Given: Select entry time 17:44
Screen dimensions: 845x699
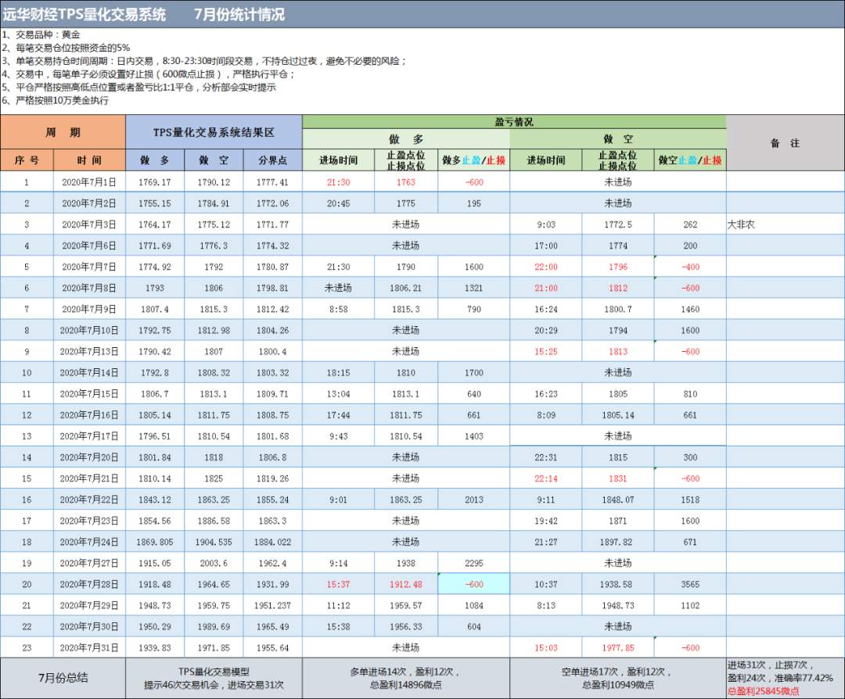Looking at the screenshot, I should pyautogui.click(x=339, y=415).
